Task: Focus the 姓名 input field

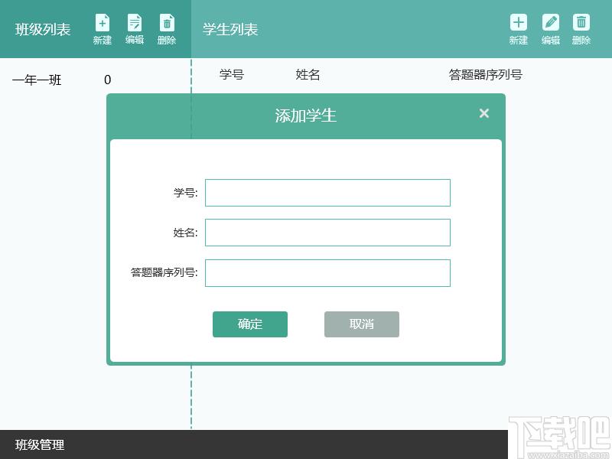Action: 327,233
